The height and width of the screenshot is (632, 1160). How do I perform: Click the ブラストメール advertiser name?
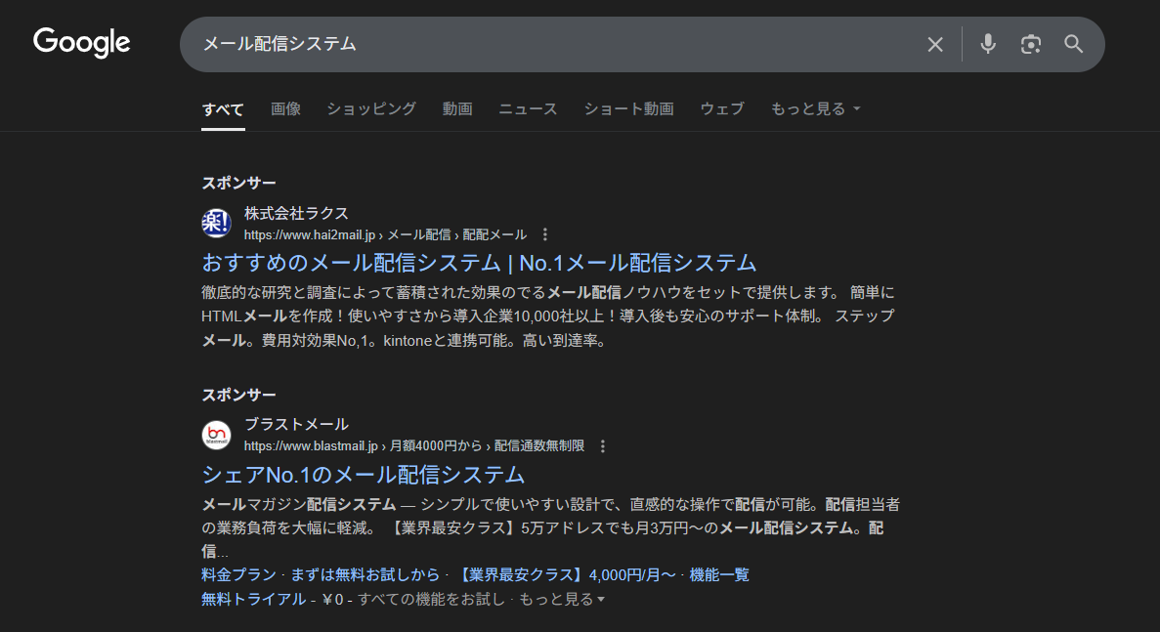pos(296,424)
